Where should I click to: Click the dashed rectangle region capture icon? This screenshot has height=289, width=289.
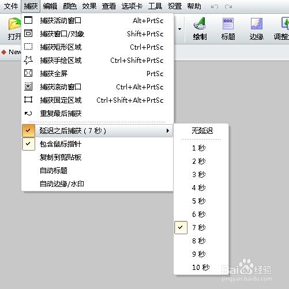pyautogui.click(x=28, y=47)
